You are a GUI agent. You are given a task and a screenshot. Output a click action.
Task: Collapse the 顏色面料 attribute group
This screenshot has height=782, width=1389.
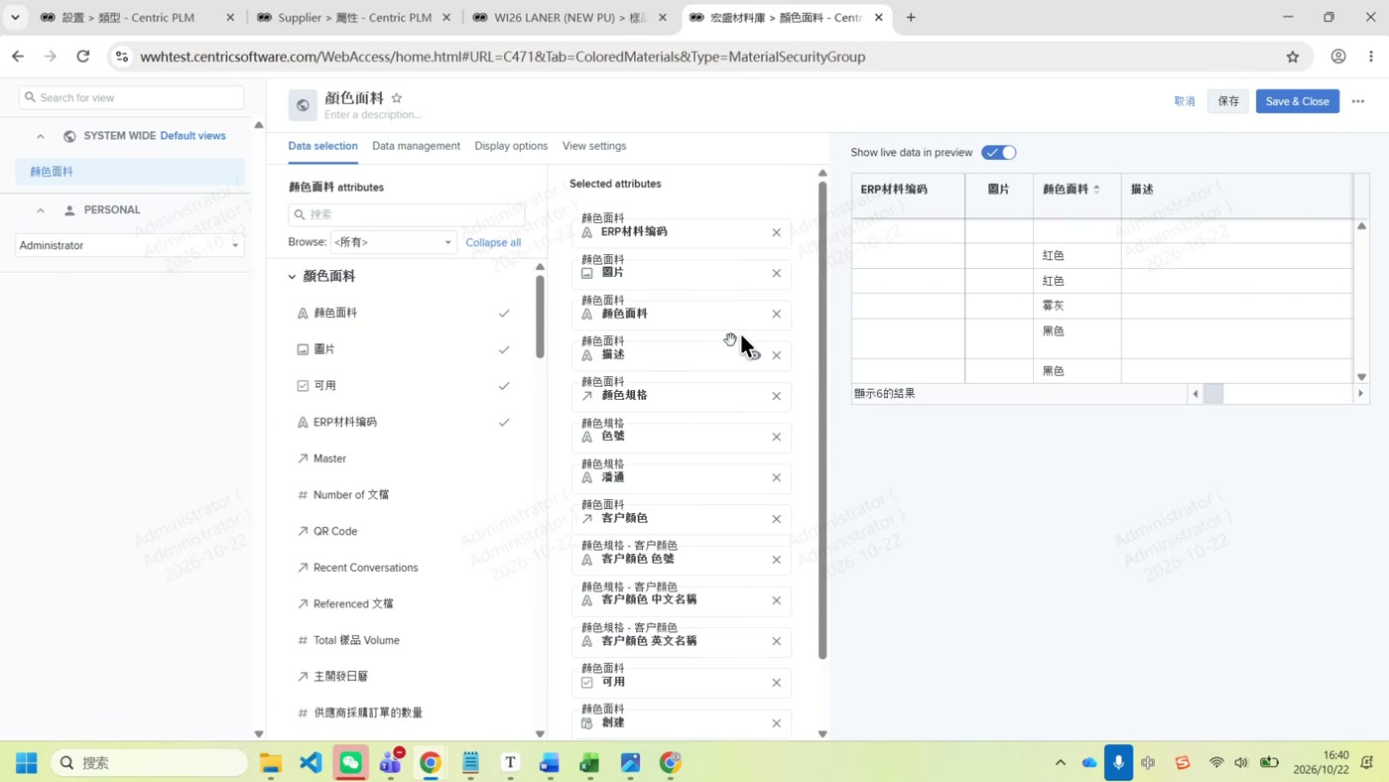click(x=292, y=277)
